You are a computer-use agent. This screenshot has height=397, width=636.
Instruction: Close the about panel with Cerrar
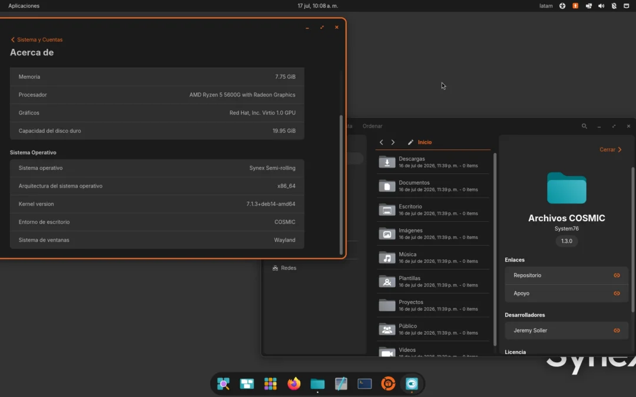click(x=611, y=149)
